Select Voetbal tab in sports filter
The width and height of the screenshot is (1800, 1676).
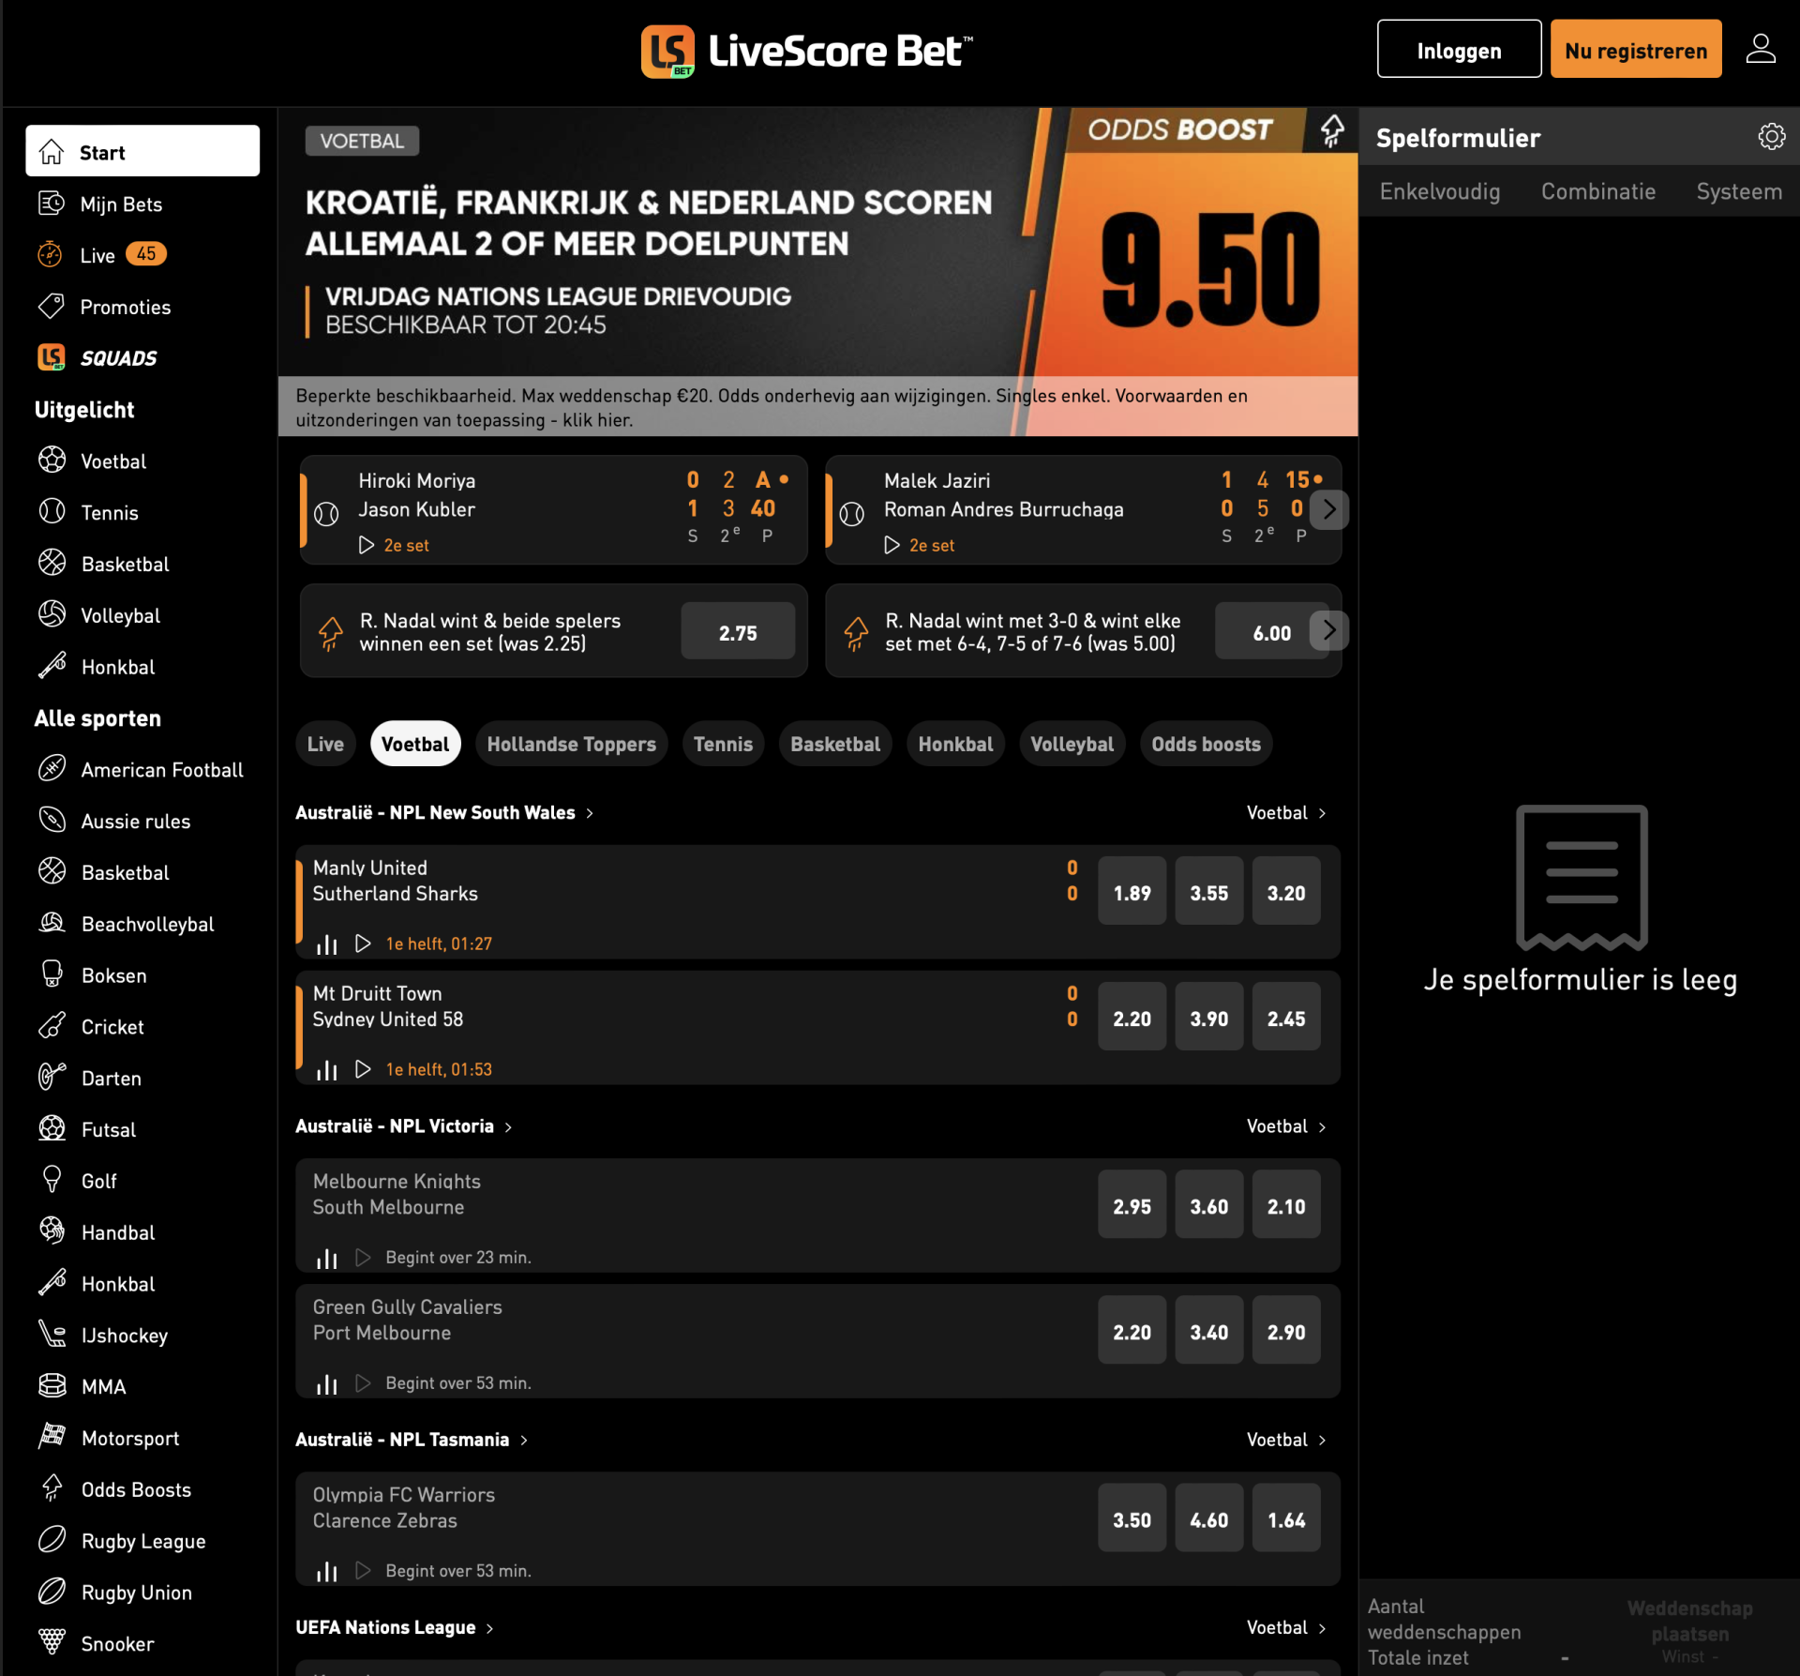(x=412, y=744)
